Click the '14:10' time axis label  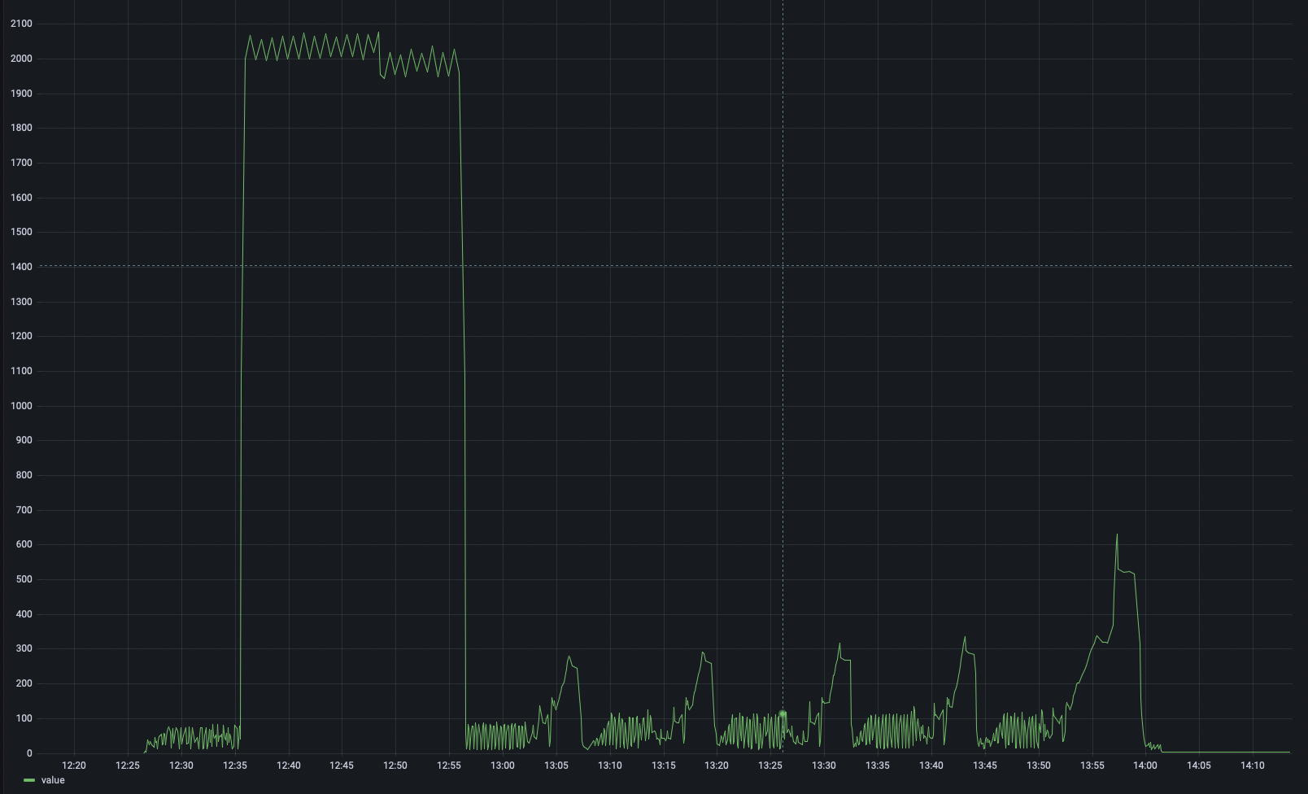click(x=1253, y=766)
